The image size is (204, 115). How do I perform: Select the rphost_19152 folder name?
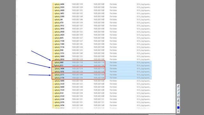tap(59, 26)
